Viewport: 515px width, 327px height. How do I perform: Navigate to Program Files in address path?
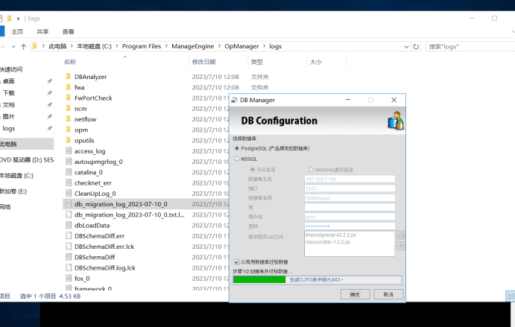click(142, 46)
